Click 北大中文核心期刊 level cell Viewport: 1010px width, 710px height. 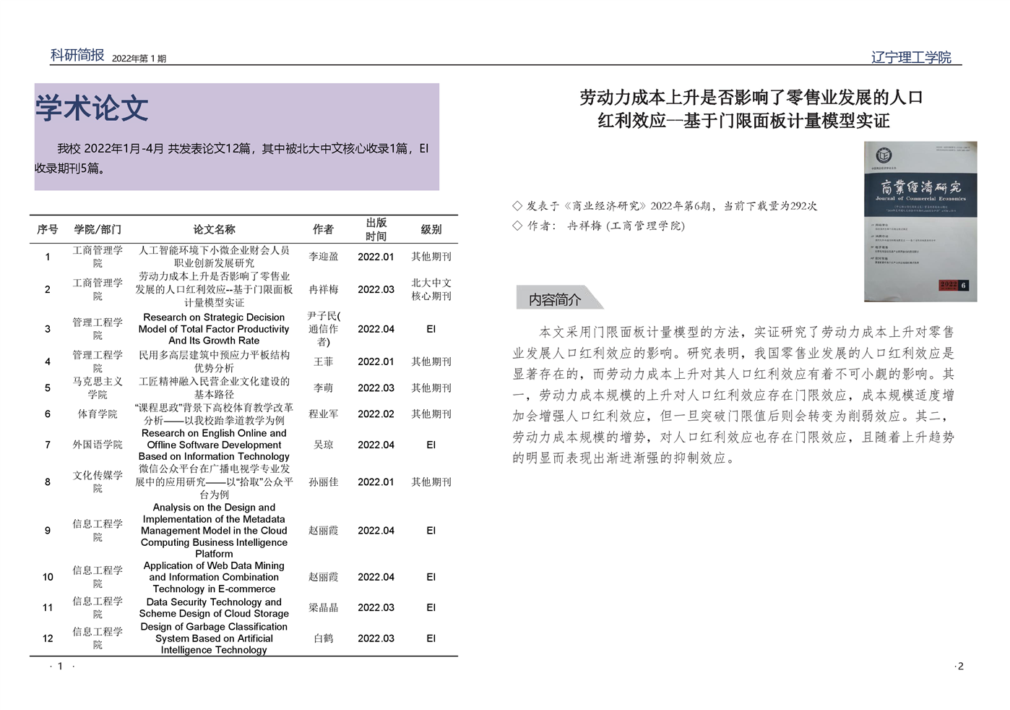point(431,289)
